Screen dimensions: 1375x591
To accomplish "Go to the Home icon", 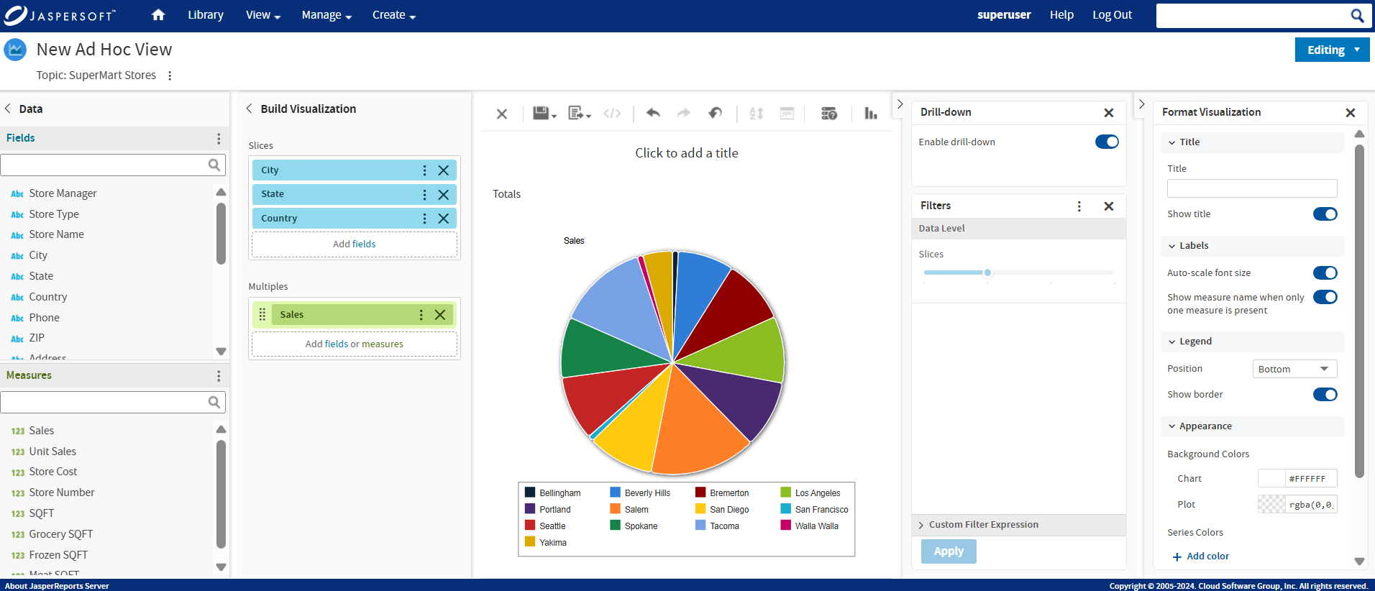I will pyautogui.click(x=158, y=14).
